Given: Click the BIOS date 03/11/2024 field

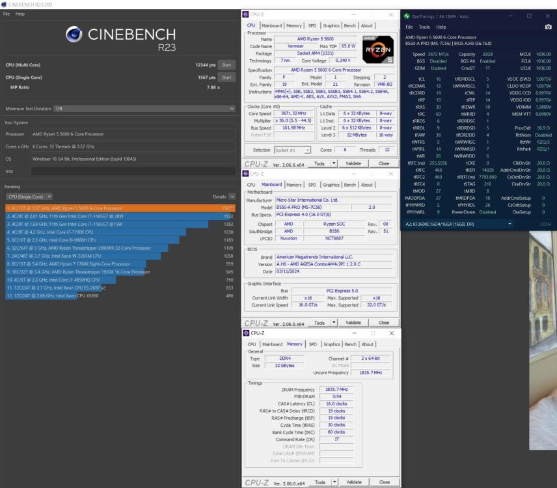Looking at the screenshot, I should click(334, 271).
